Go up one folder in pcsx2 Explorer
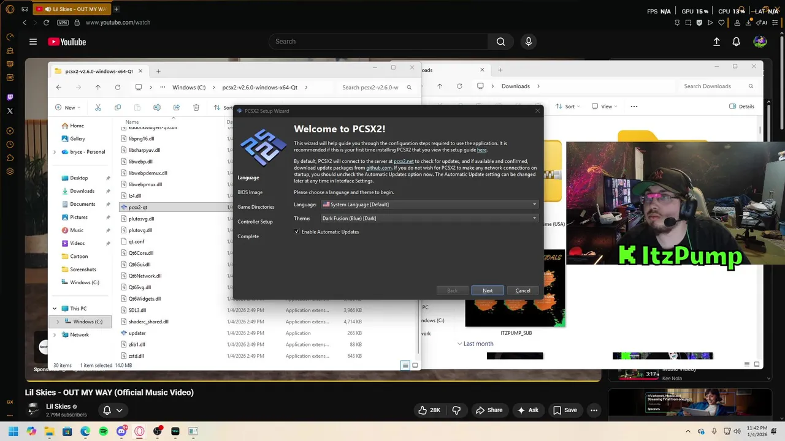The image size is (785, 441). [x=98, y=88]
